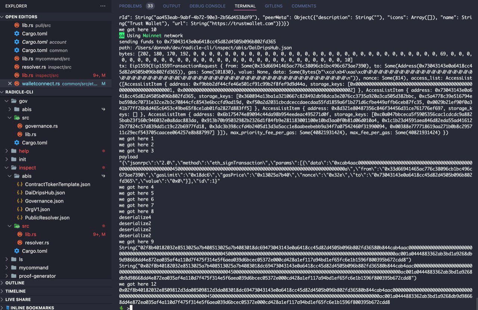The image size is (478, 310).
Task: Select the Terminal tab
Action: tap(245, 6)
